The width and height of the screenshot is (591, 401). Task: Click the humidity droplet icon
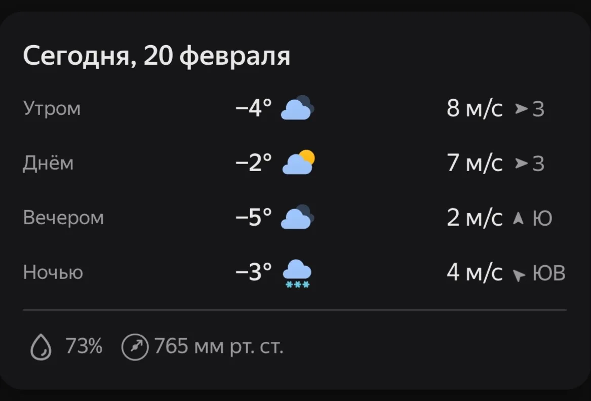click(x=41, y=348)
